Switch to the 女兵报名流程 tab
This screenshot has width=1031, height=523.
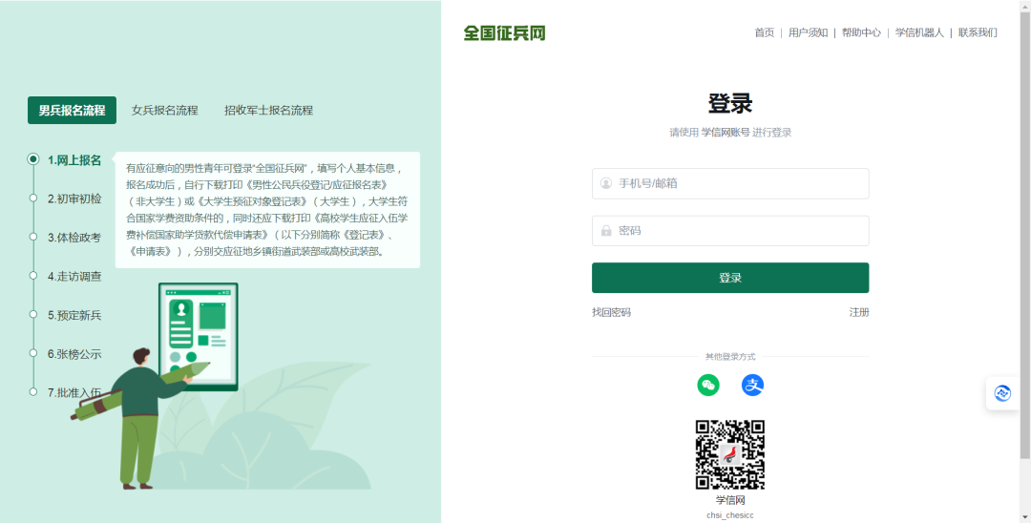pyautogui.click(x=164, y=111)
